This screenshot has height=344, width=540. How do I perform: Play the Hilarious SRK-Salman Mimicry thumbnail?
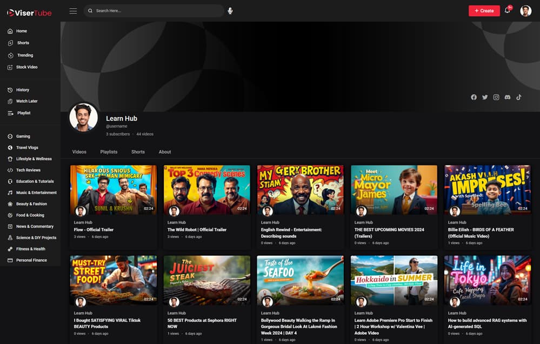(x=114, y=190)
